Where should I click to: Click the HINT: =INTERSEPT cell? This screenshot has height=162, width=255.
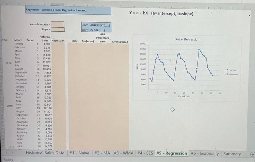(96, 25)
